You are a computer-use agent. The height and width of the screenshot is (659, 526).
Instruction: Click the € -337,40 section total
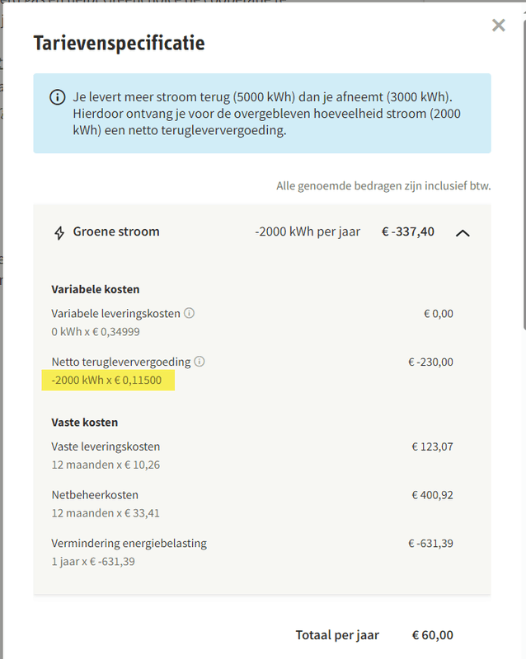pyautogui.click(x=407, y=232)
